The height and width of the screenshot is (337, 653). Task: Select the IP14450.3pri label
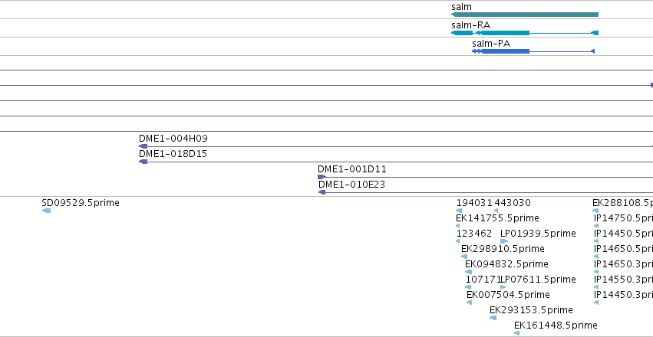tap(623, 295)
